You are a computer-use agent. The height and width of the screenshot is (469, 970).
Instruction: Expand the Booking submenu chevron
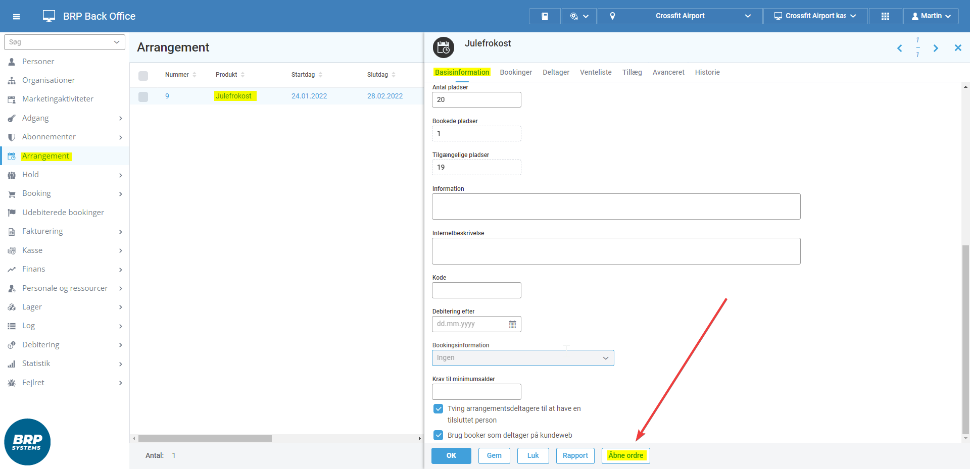tap(121, 194)
